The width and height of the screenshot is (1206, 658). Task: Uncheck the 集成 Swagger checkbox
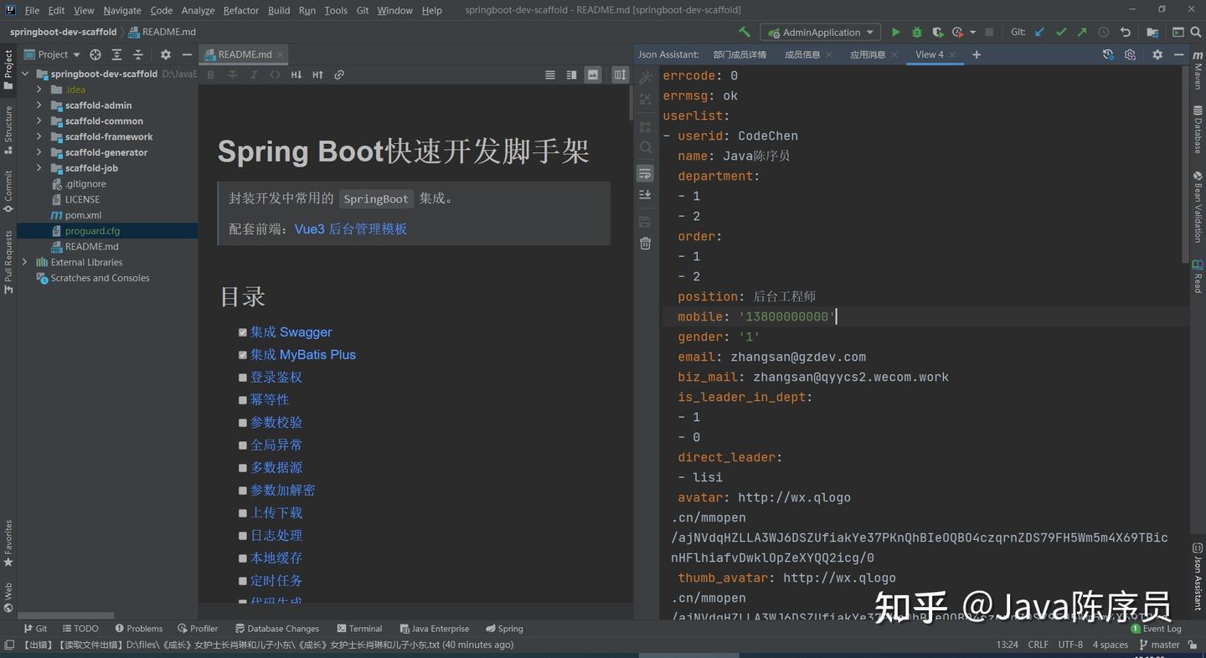point(243,332)
